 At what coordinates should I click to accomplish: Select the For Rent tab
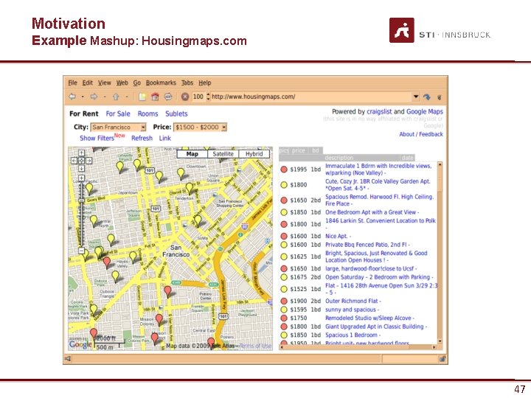click(83, 114)
